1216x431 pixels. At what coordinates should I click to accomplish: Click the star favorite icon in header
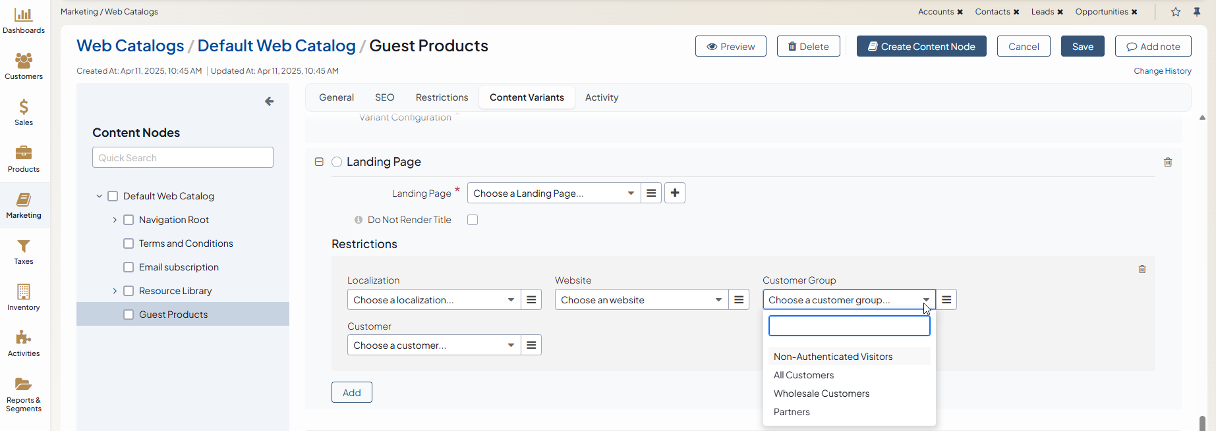coord(1176,12)
